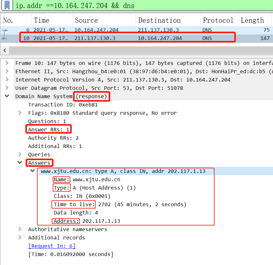Screen dimensions: 273x265
Task: Expand the Additional records section
Action: pyautogui.click(x=20, y=238)
